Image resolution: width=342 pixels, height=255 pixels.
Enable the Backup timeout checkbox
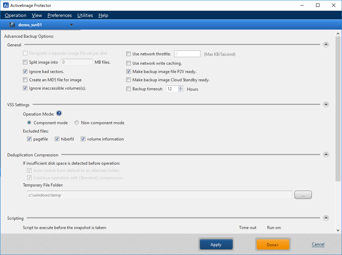[128, 89]
